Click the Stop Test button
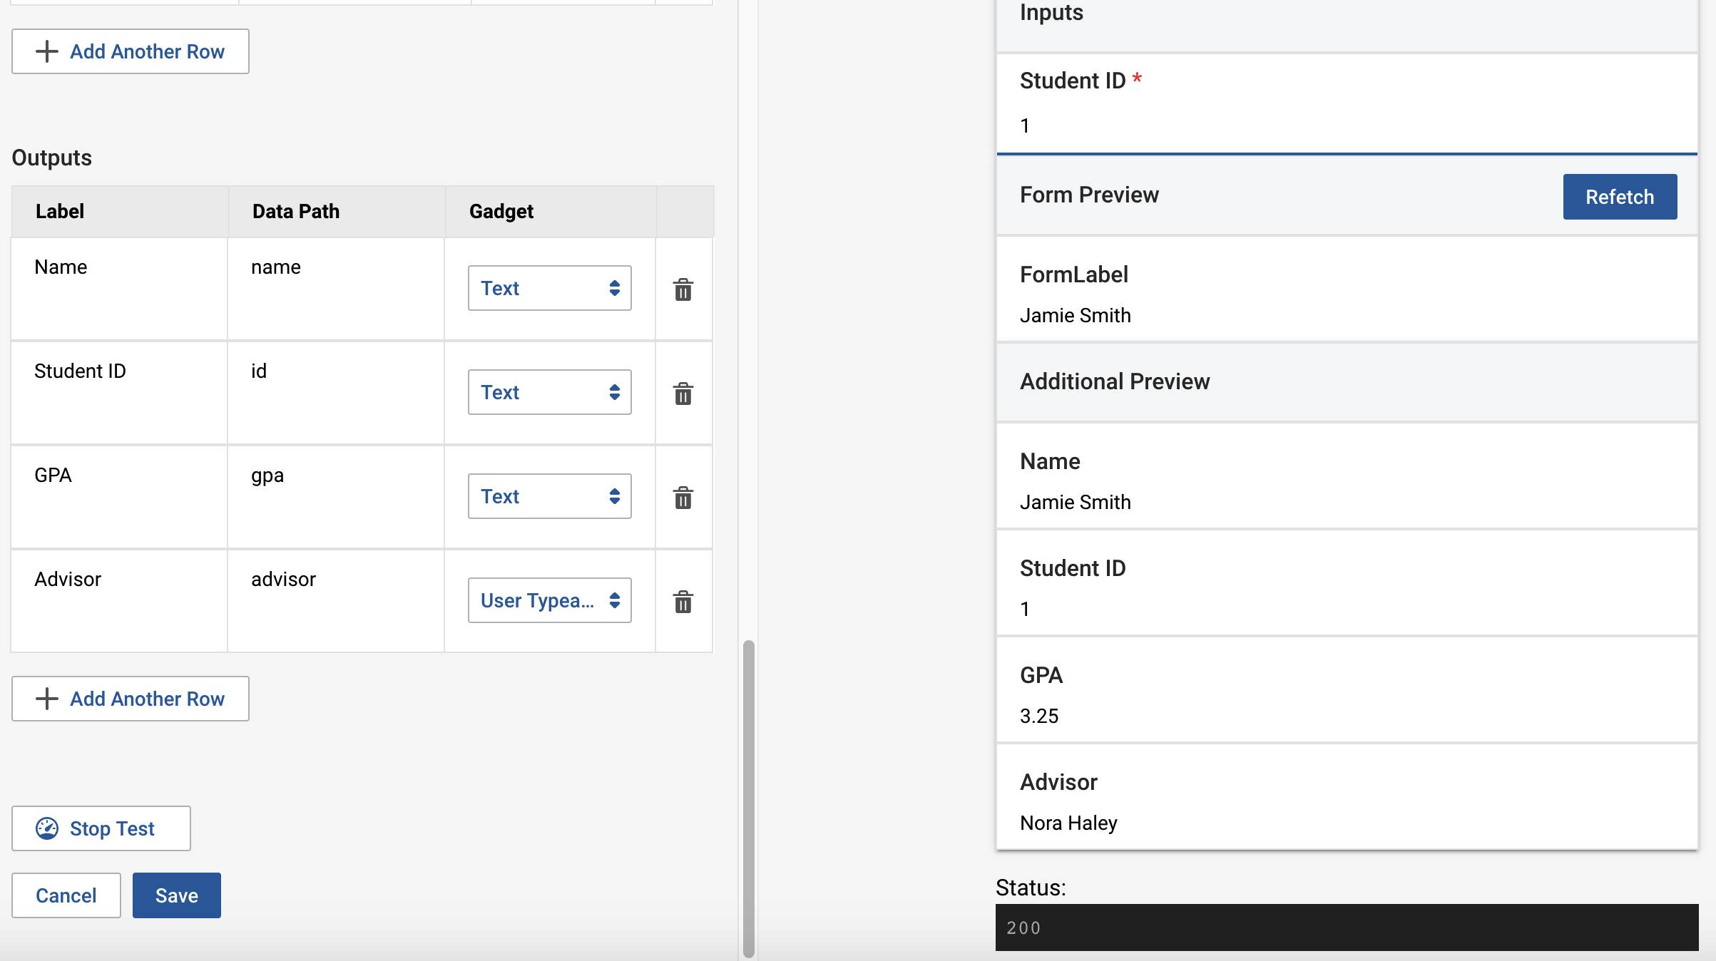 pyautogui.click(x=101, y=828)
